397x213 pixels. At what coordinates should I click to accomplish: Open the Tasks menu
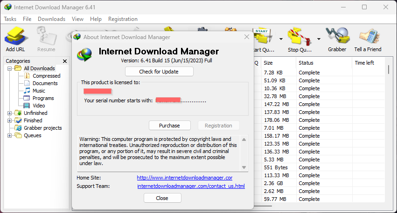pyautogui.click(x=10, y=19)
